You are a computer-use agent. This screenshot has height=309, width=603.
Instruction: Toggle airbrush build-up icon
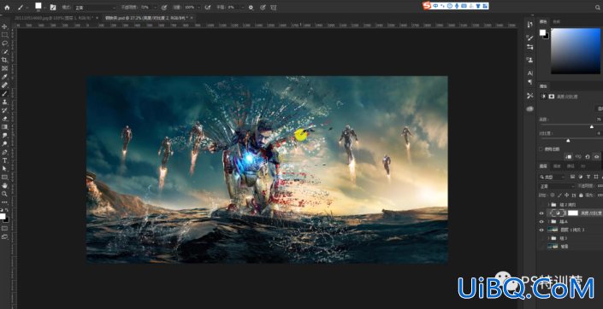tap(208, 8)
